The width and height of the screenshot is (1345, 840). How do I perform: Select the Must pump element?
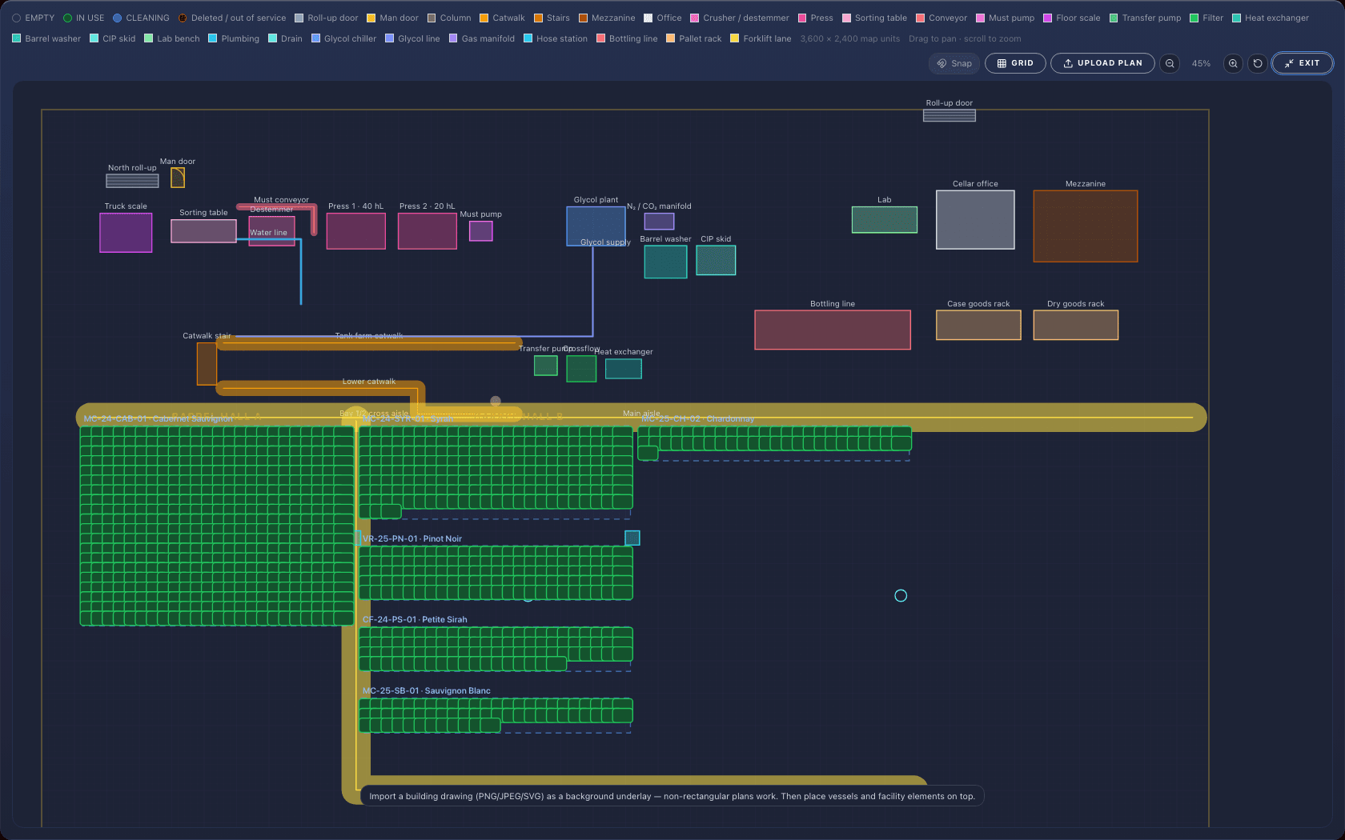tap(480, 230)
